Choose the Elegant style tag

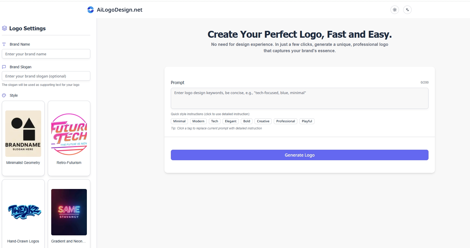[231, 121]
